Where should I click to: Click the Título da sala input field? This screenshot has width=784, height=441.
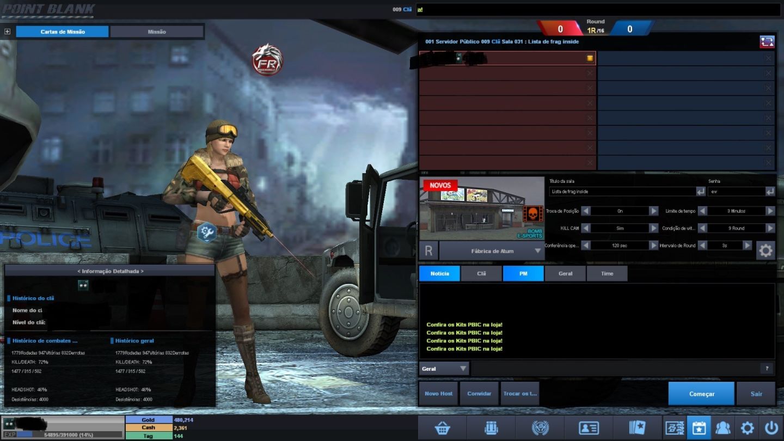tap(622, 192)
